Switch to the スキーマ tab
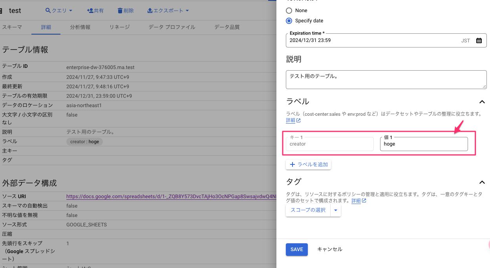The image size is (490, 268). 12,27
